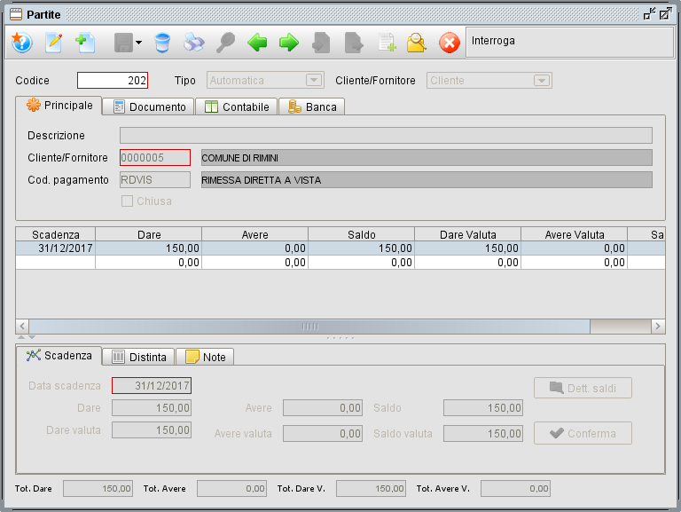This screenshot has width=681, height=512.
Task: Delete record using trash bin icon
Action: [x=162, y=43]
